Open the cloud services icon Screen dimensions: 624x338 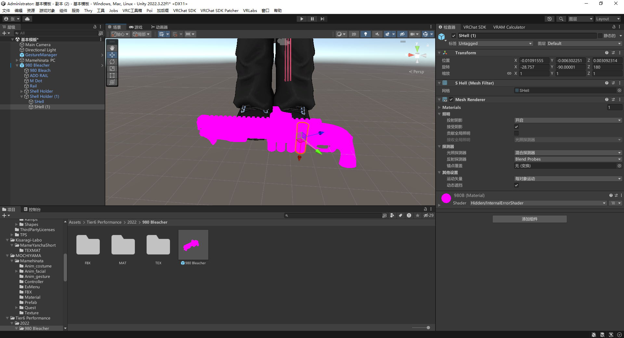(27, 19)
